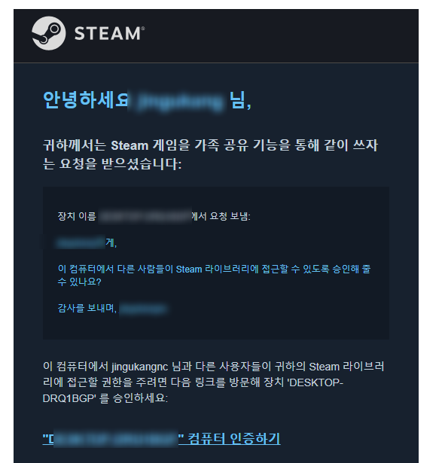
Task: Click the STEAM wordmark in the header
Action: (x=109, y=33)
